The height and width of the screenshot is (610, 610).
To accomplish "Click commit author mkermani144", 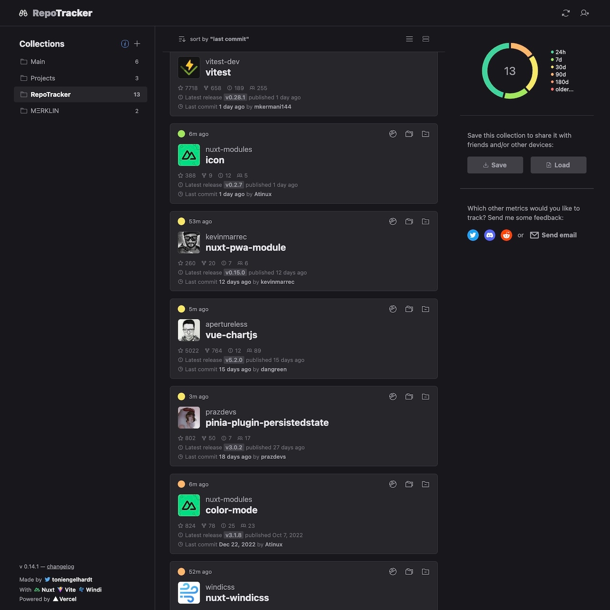I will click(273, 107).
